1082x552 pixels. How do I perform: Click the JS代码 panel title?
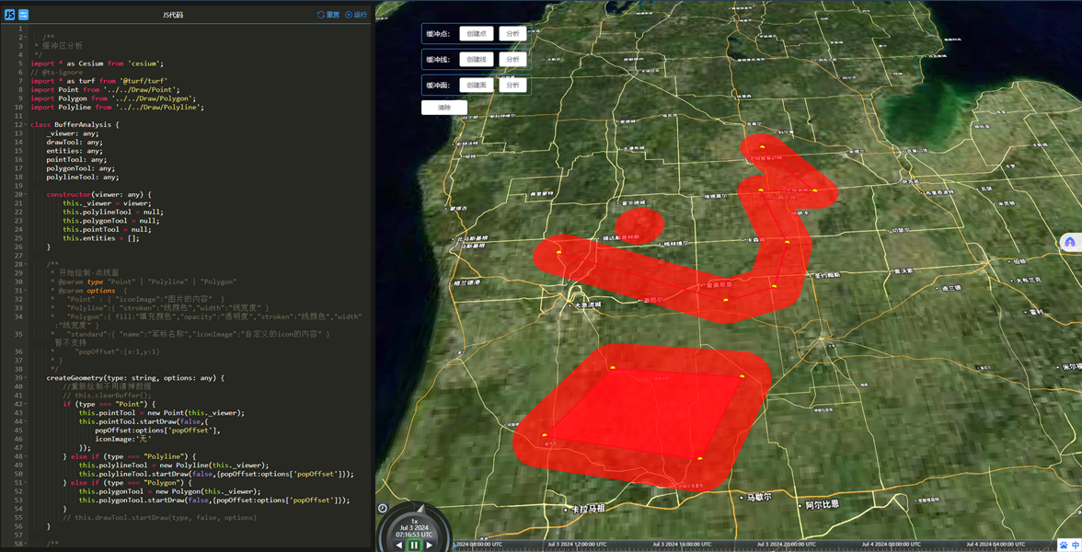pyautogui.click(x=172, y=15)
